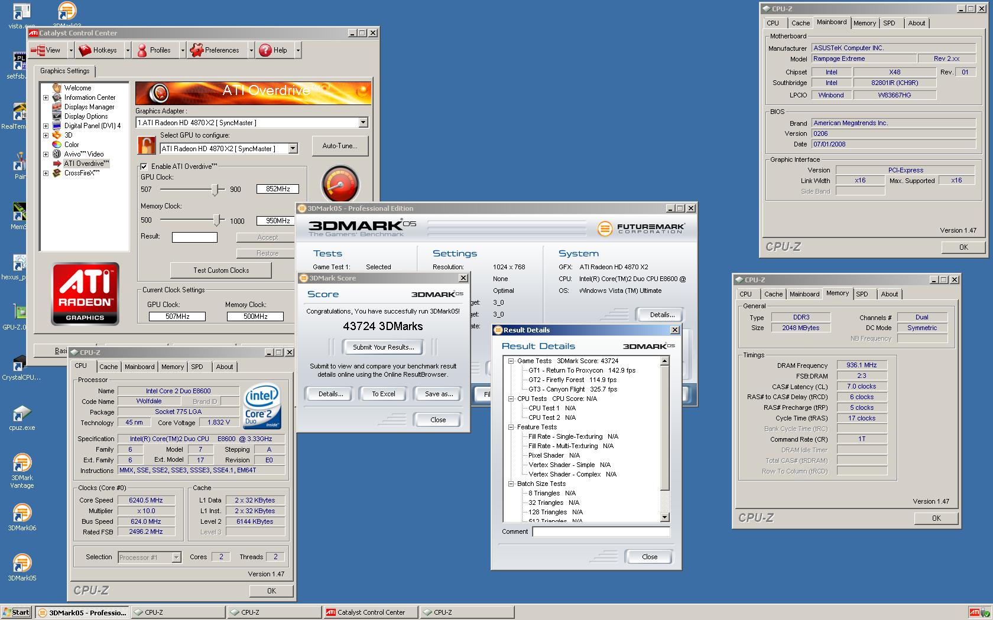Collapse Game Tests in Result Details
The image size is (993, 620).
point(511,361)
